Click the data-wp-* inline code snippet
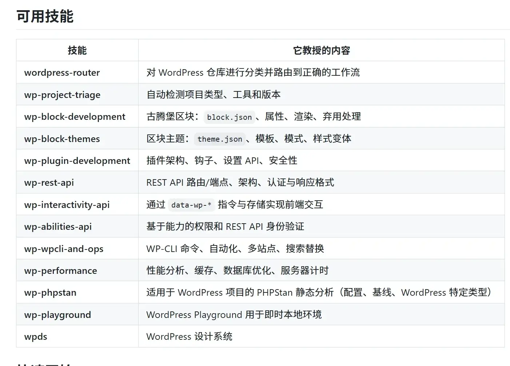The height and width of the screenshot is (366, 510). click(x=191, y=205)
